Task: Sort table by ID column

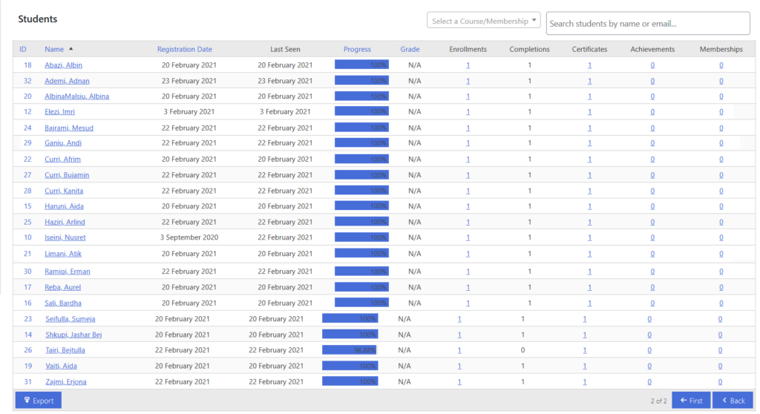Action: pyautogui.click(x=23, y=50)
